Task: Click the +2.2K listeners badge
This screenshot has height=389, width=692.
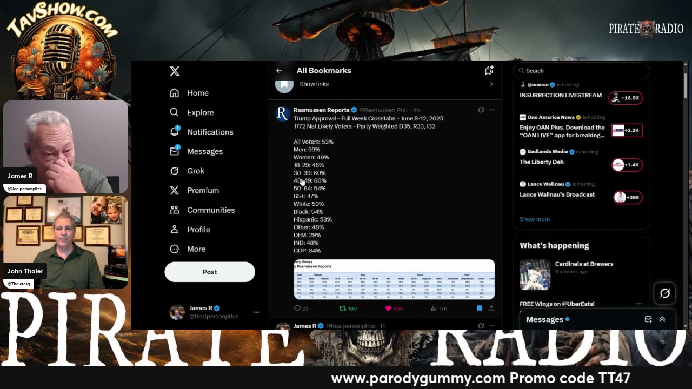Action: [x=627, y=130]
